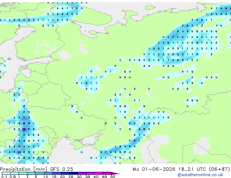The image size is (231, 178).
Task: Pick the 1–2 mm legend color swatch
Action: click(x=23, y=173)
